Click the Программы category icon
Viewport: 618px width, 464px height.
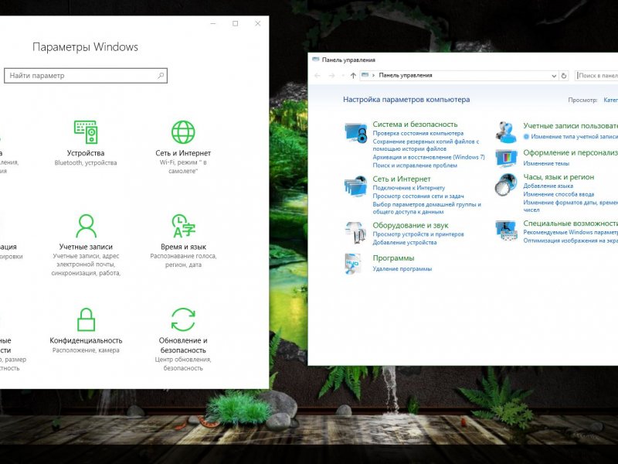tap(353, 264)
